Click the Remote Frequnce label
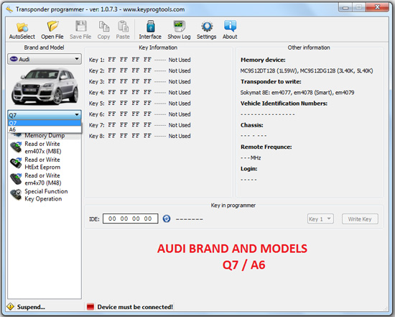Screen dimensions: 395x317 click(x=266, y=147)
